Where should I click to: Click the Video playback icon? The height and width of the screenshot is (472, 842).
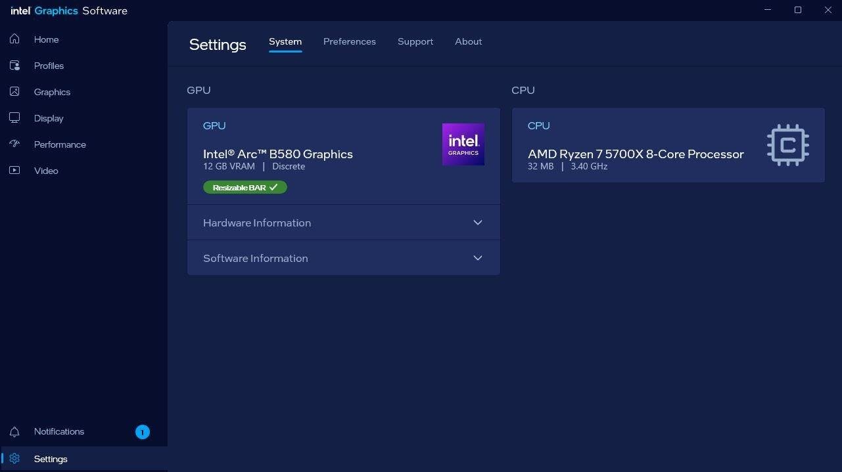click(14, 171)
